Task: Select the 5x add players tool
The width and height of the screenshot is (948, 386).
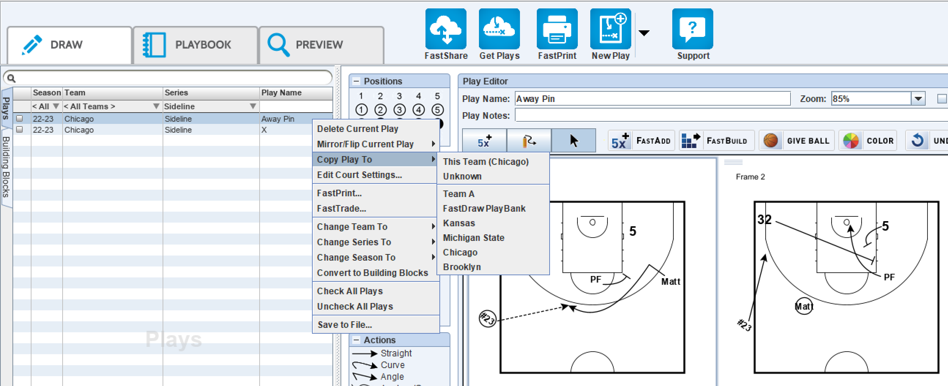Action: (x=484, y=141)
